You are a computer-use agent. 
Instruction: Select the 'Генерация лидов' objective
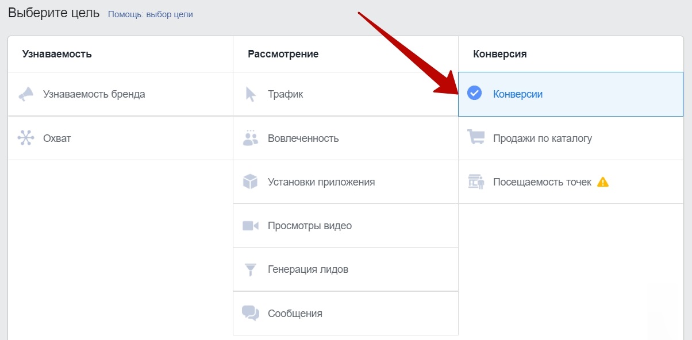(x=345, y=269)
